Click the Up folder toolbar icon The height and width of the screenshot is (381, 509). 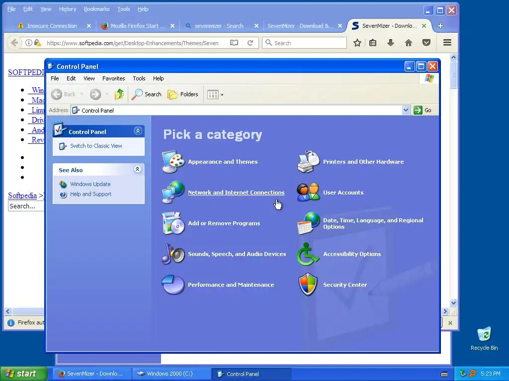tap(119, 94)
